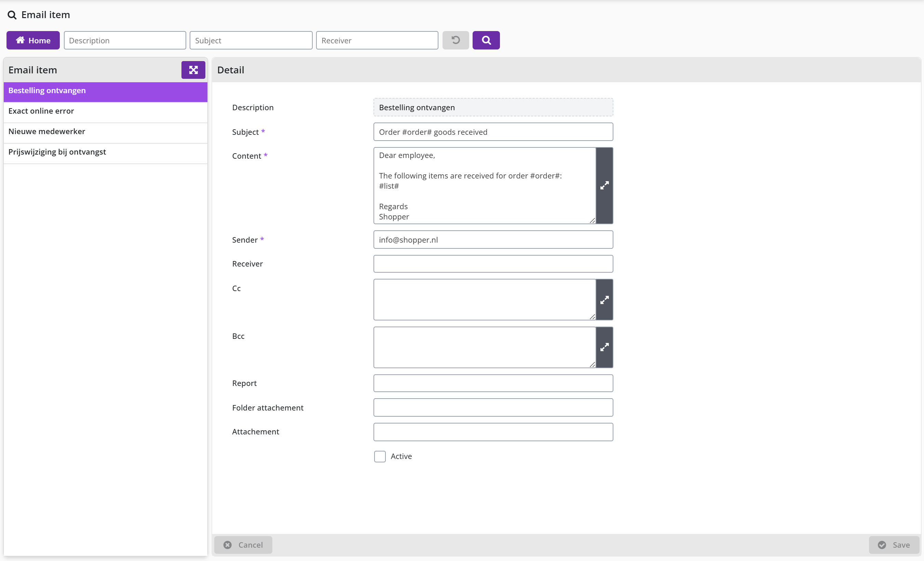This screenshot has height=561, width=924.
Task: Select the Nieuwe medewerker item
Action: pyautogui.click(x=105, y=133)
